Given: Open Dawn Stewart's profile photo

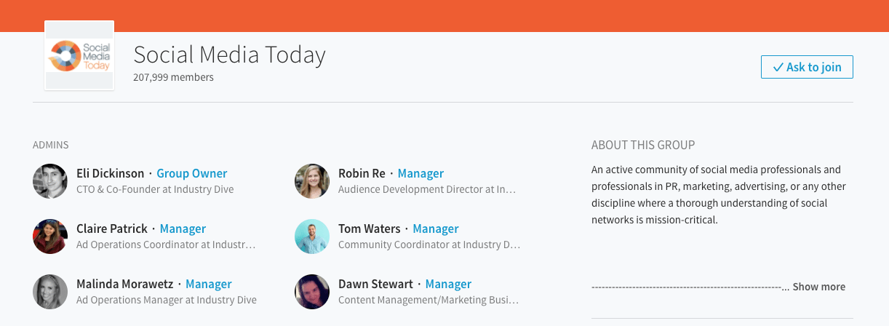Looking at the screenshot, I should tap(312, 292).
